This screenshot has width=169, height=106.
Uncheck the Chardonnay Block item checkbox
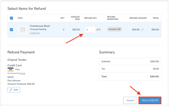pyautogui.click(x=11, y=30)
